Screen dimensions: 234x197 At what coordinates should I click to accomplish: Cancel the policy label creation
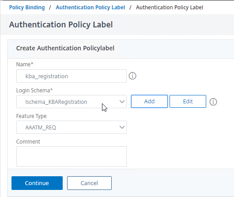tap(89, 183)
